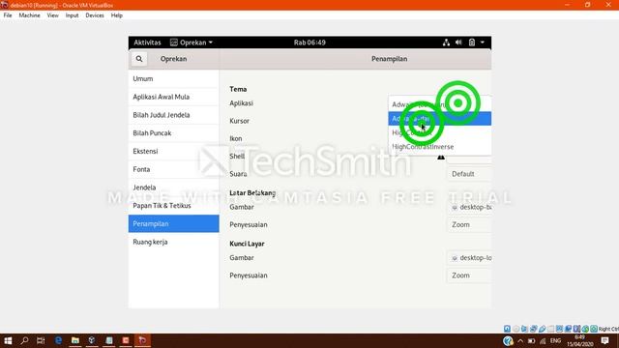Viewport: 619px width, 348px height.
Task: Click the search icon in Oprekan header
Action: tap(139, 59)
